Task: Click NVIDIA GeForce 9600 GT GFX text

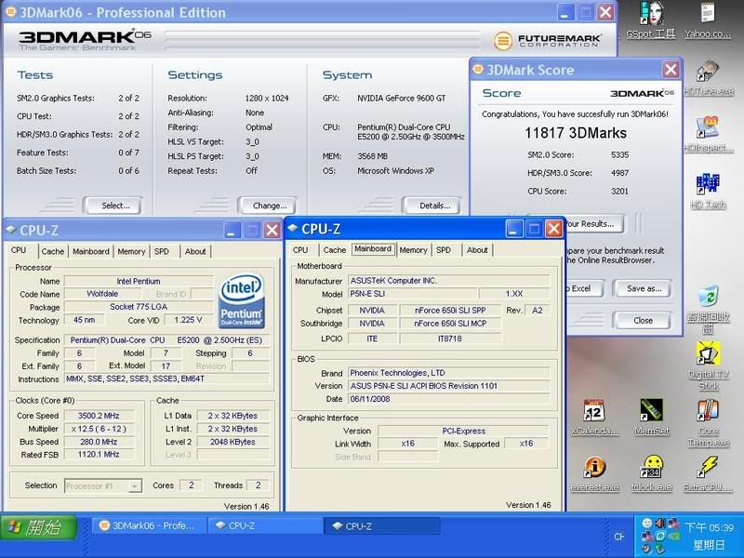Action: (x=402, y=99)
